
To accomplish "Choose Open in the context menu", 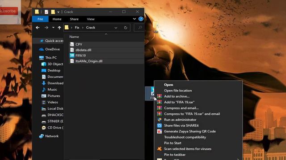I will [168, 85].
